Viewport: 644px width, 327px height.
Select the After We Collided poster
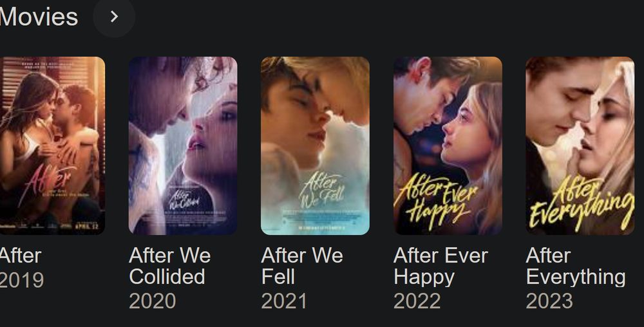(x=183, y=145)
